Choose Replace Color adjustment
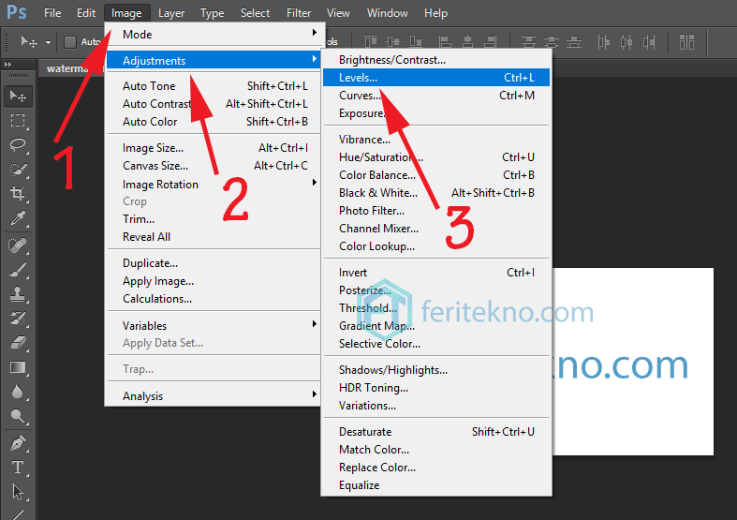 coord(436,468)
